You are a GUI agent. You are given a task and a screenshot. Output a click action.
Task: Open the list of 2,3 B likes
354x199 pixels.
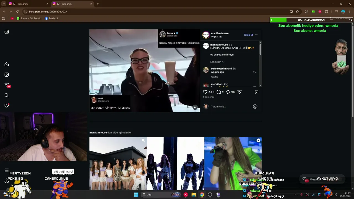tap(211, 92)
